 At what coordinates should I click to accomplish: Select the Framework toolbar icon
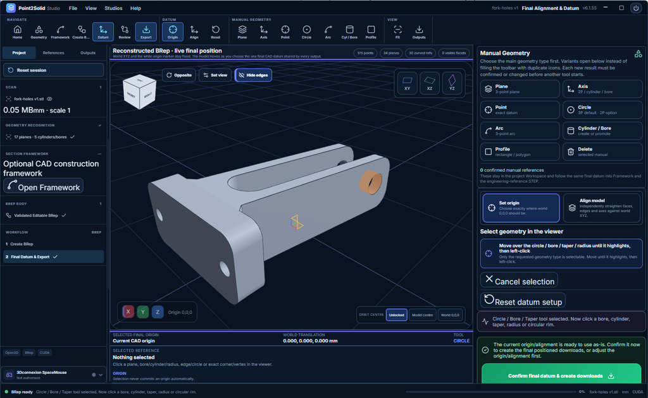[x=60, y=32]
